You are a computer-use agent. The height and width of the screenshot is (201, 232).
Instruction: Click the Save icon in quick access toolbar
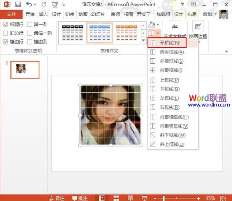pyautogui.click(x=18, y=5)
